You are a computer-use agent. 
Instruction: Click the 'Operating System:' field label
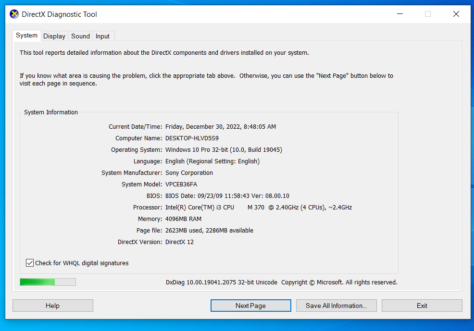[x=137, y=150]
